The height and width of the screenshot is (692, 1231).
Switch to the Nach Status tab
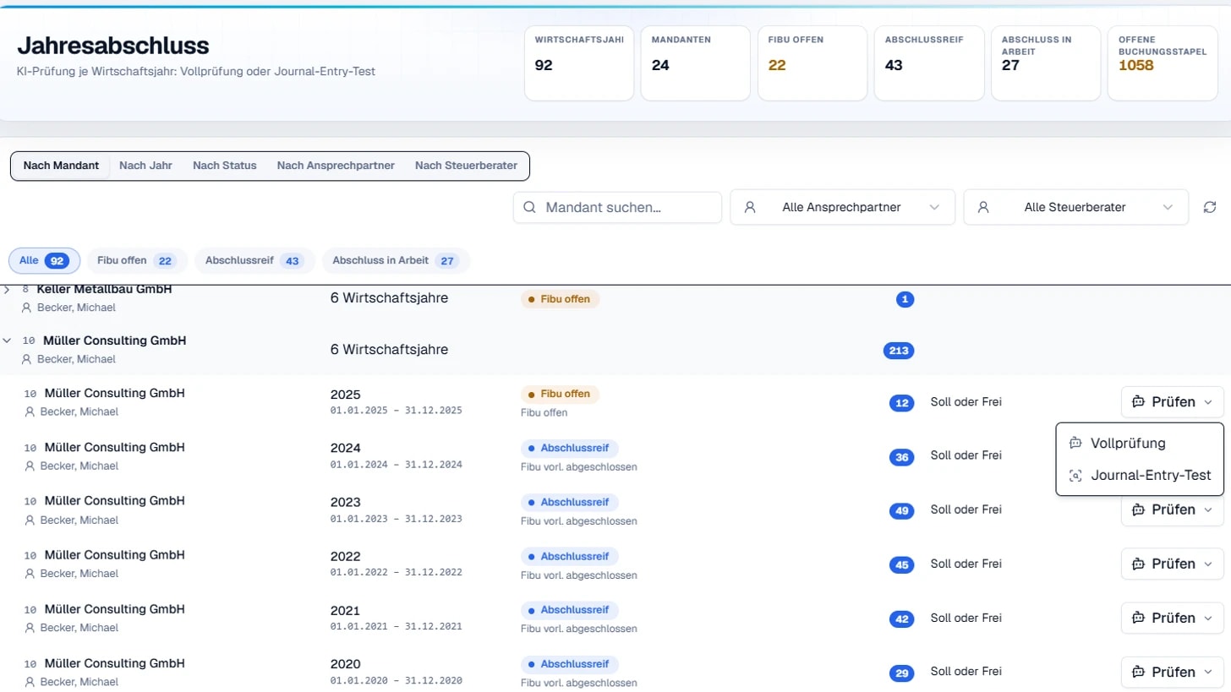click(x=224, y=166)
